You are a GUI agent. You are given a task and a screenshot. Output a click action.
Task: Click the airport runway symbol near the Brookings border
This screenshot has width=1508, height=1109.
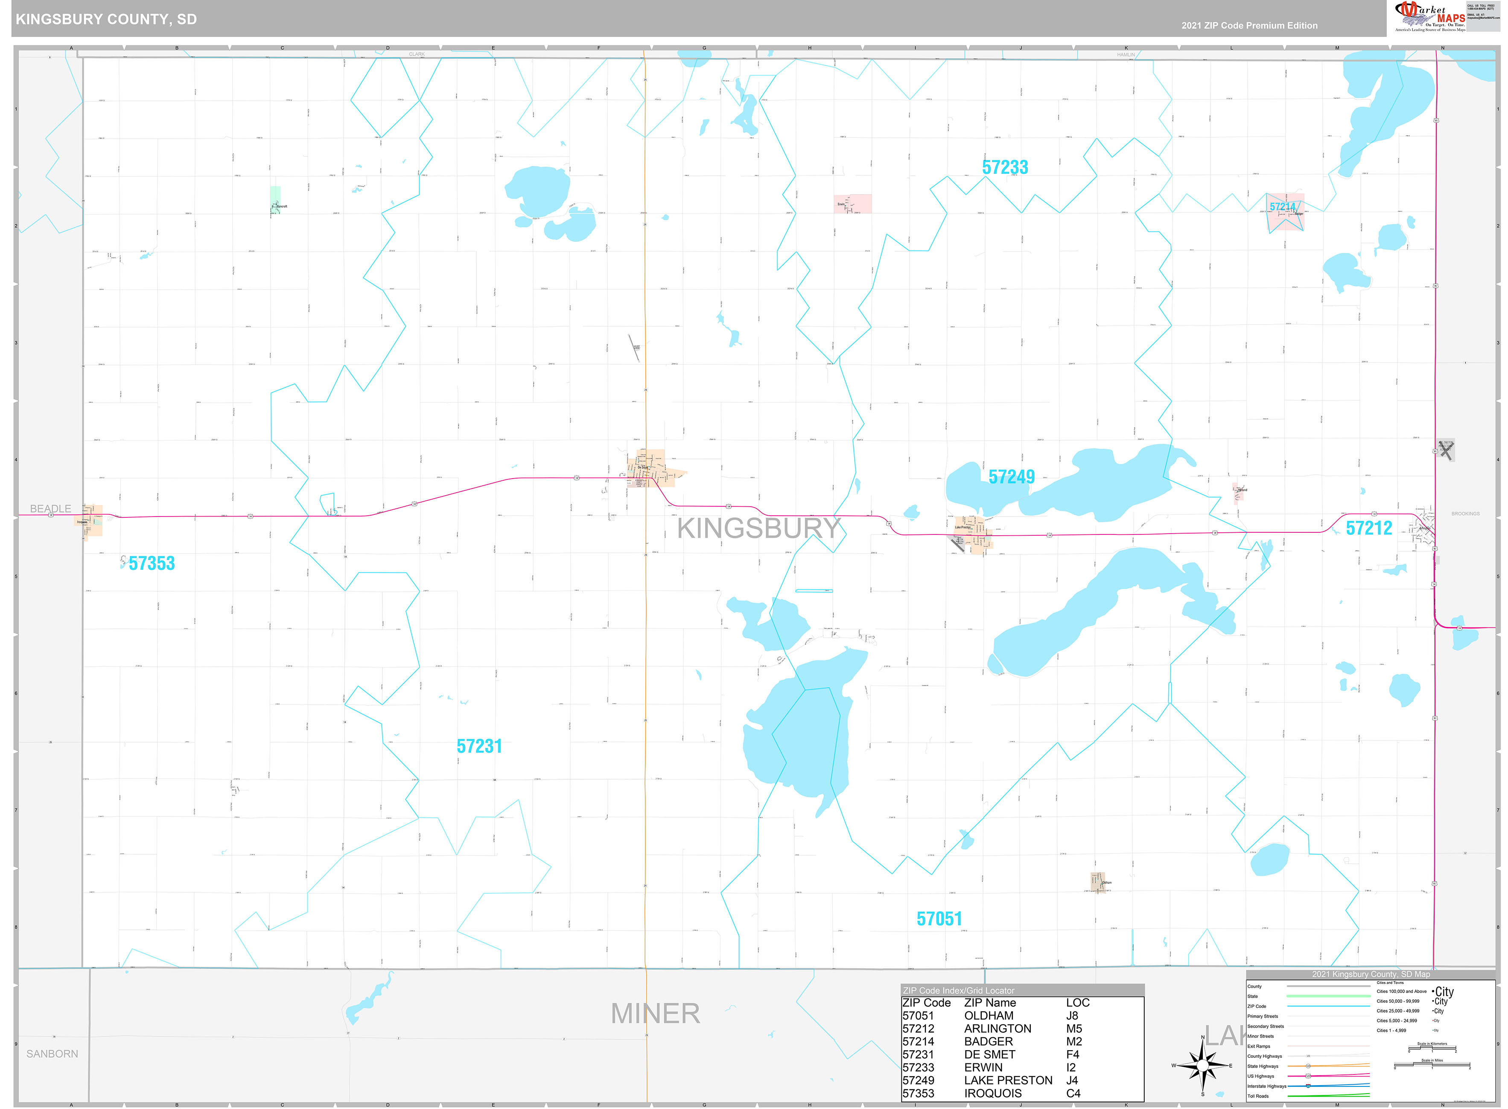tap(1446, 451)
